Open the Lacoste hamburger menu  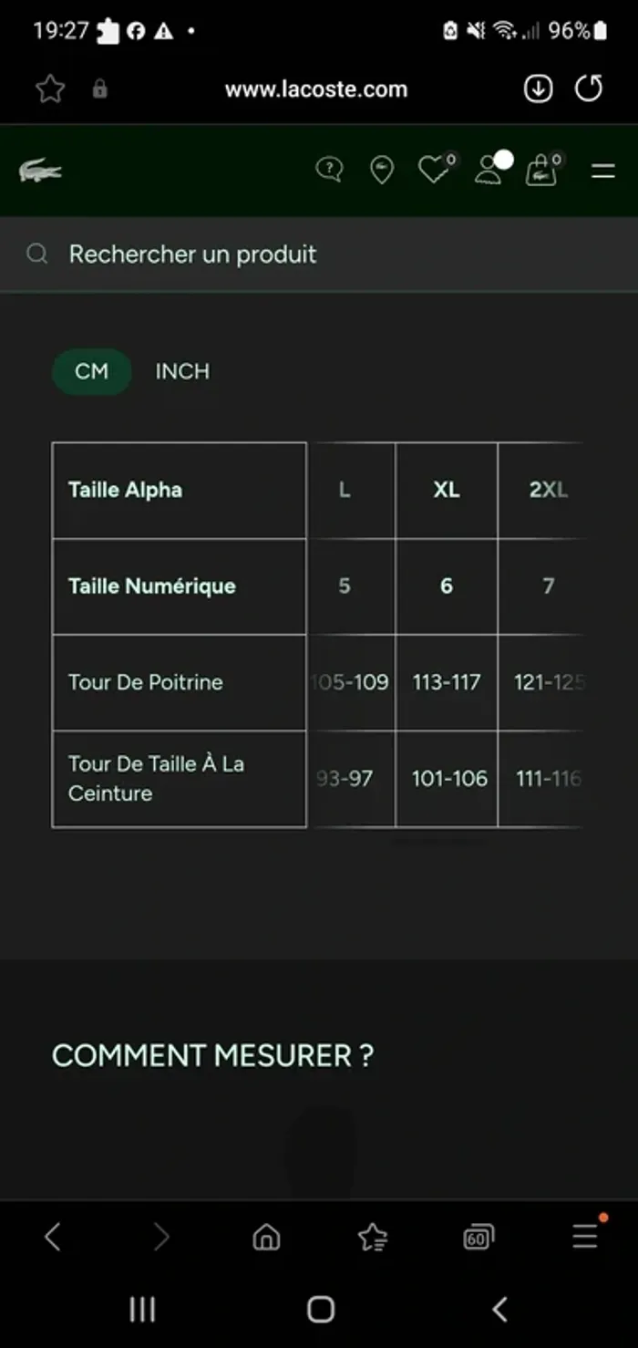pos(603,171)
